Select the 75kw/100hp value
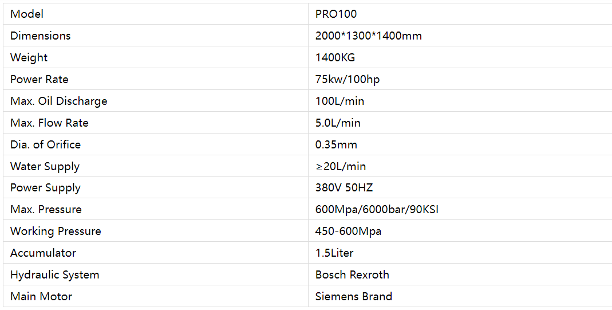The height and width of the screenshot is (310, 612). coord(348,79)
